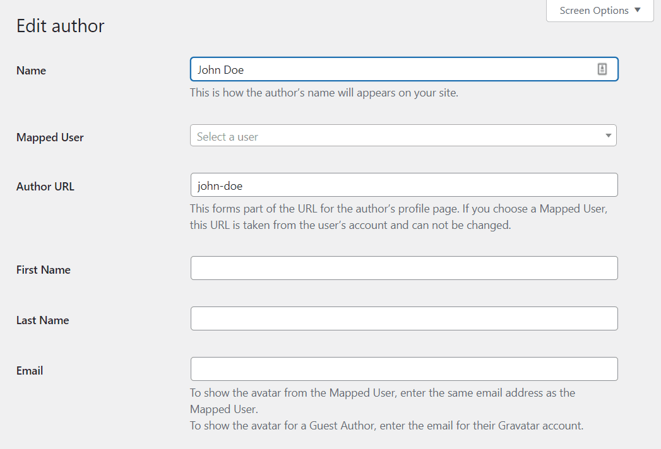This screenshot has height=449, width=661.
Task: Open the Screen Options panel
Action: coord(594,10)
